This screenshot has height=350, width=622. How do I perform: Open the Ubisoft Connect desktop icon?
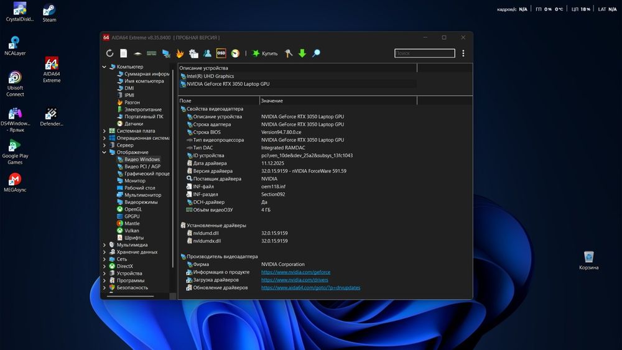click(15, 84)
